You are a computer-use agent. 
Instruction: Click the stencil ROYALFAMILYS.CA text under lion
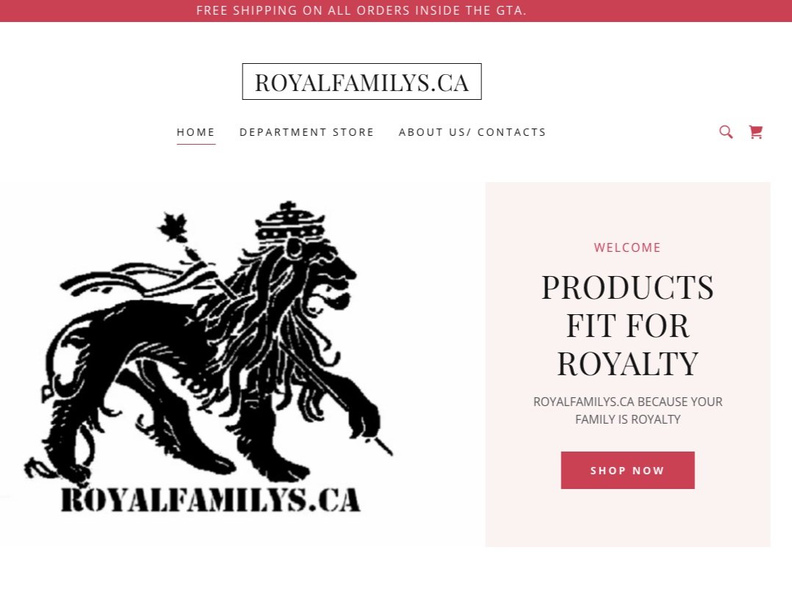click(211, 500)
